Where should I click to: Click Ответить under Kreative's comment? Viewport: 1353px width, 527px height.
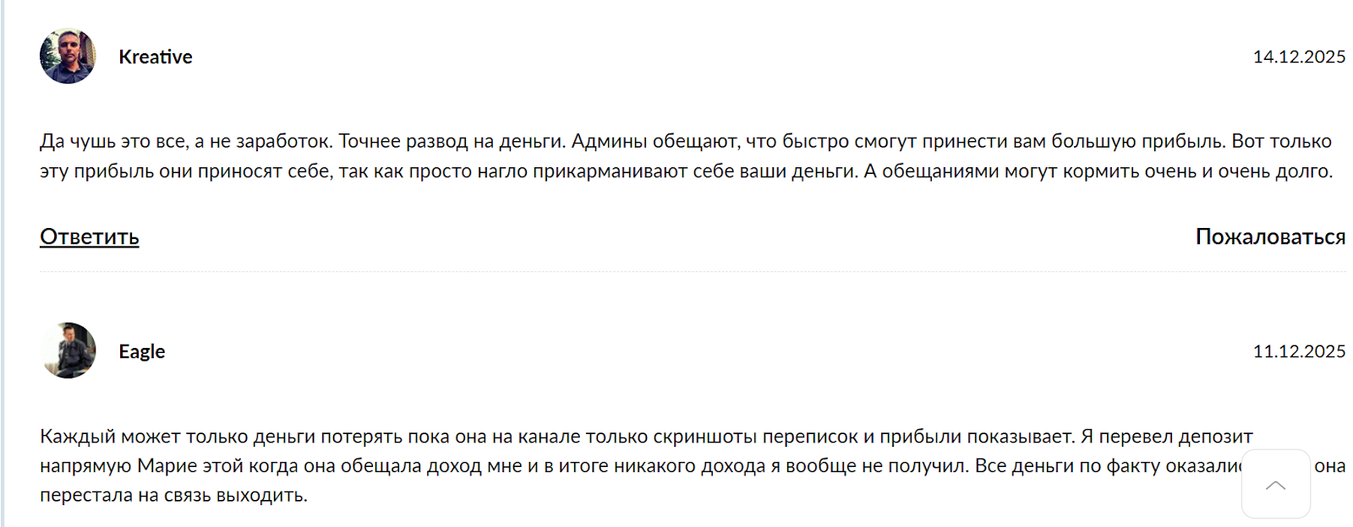coord(89,237)
